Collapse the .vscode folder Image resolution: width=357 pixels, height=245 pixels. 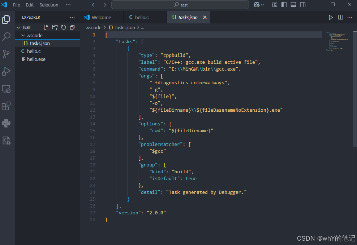(23, 36)
